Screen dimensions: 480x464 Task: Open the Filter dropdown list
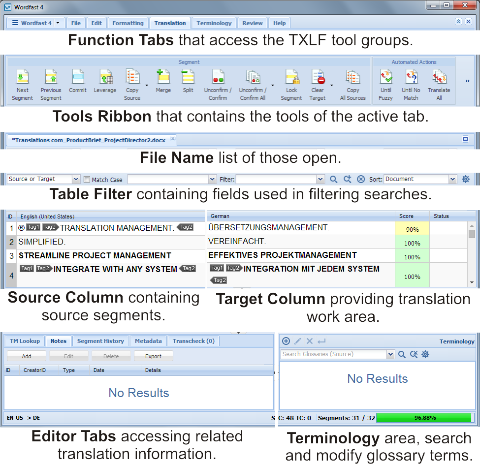pyautogui.click(x=320, y=179)
